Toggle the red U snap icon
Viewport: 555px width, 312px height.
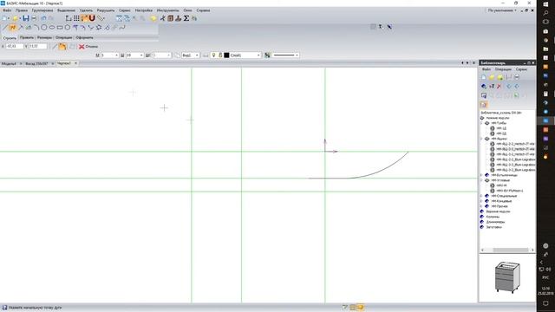92,18
